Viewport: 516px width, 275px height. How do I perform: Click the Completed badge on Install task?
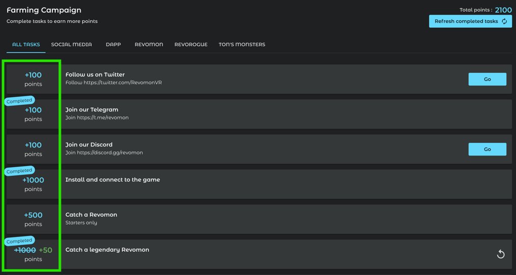[19, 171]
